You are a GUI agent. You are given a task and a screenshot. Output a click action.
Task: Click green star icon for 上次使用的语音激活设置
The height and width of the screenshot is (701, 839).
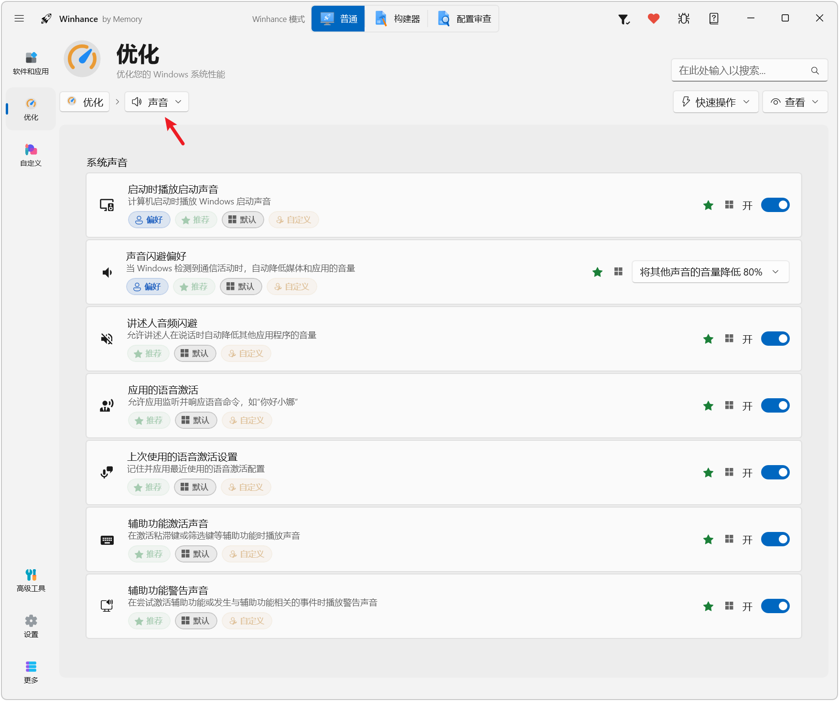pos(709,473)
